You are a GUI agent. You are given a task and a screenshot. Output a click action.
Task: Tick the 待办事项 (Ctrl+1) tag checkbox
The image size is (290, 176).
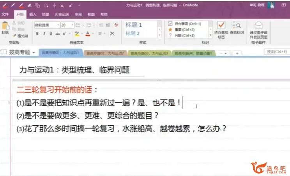pos(170,24)
